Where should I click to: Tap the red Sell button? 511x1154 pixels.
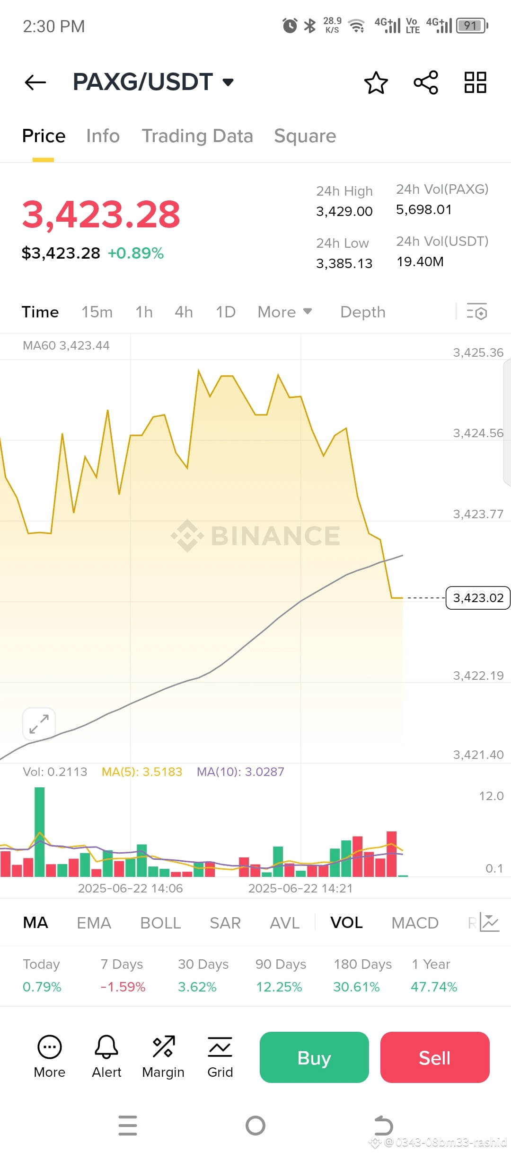435,1057
